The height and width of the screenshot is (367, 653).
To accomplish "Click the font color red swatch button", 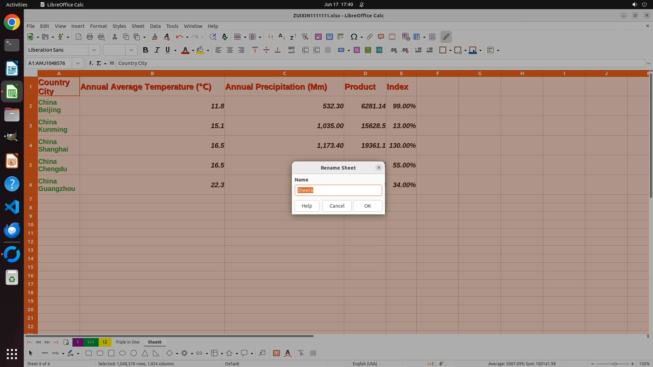I will pyautogui.click(x=185, y=50).
